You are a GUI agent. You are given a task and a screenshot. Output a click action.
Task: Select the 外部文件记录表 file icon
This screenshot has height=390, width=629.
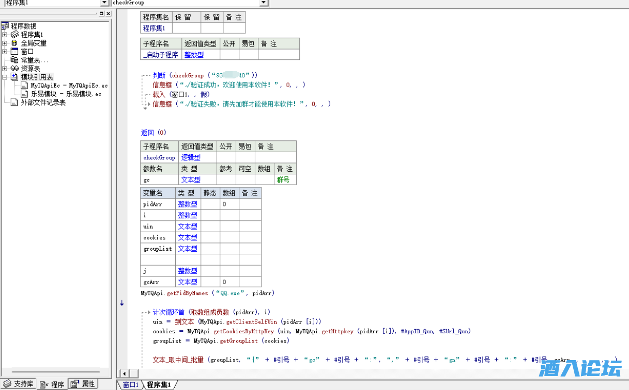pos(14,103)
